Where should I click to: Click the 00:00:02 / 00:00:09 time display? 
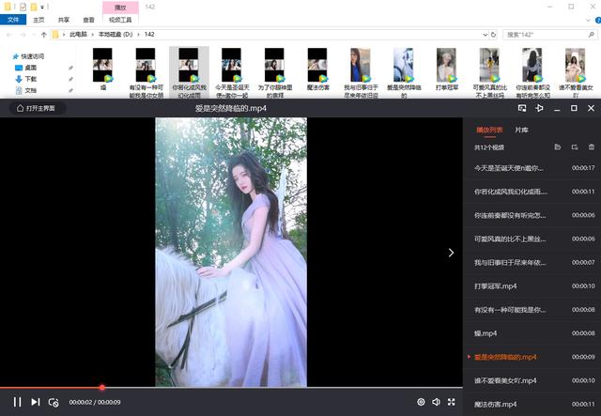[95, 402]
